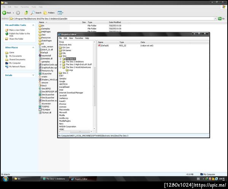Select the TSLHelper file
This screenshot has height=189, width=228.
point(44,109)
